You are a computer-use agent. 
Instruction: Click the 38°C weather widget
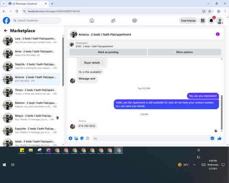[183, 165]
